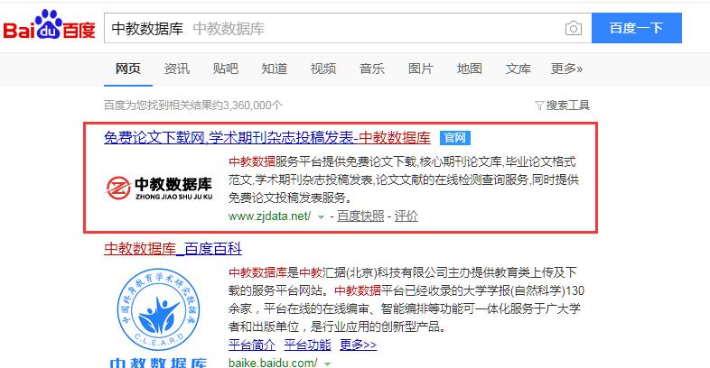Open the C.L.E.A.R.D round logo thumbnail
The width and height of the screenshot is (710, 368).
tap(158, 308)
